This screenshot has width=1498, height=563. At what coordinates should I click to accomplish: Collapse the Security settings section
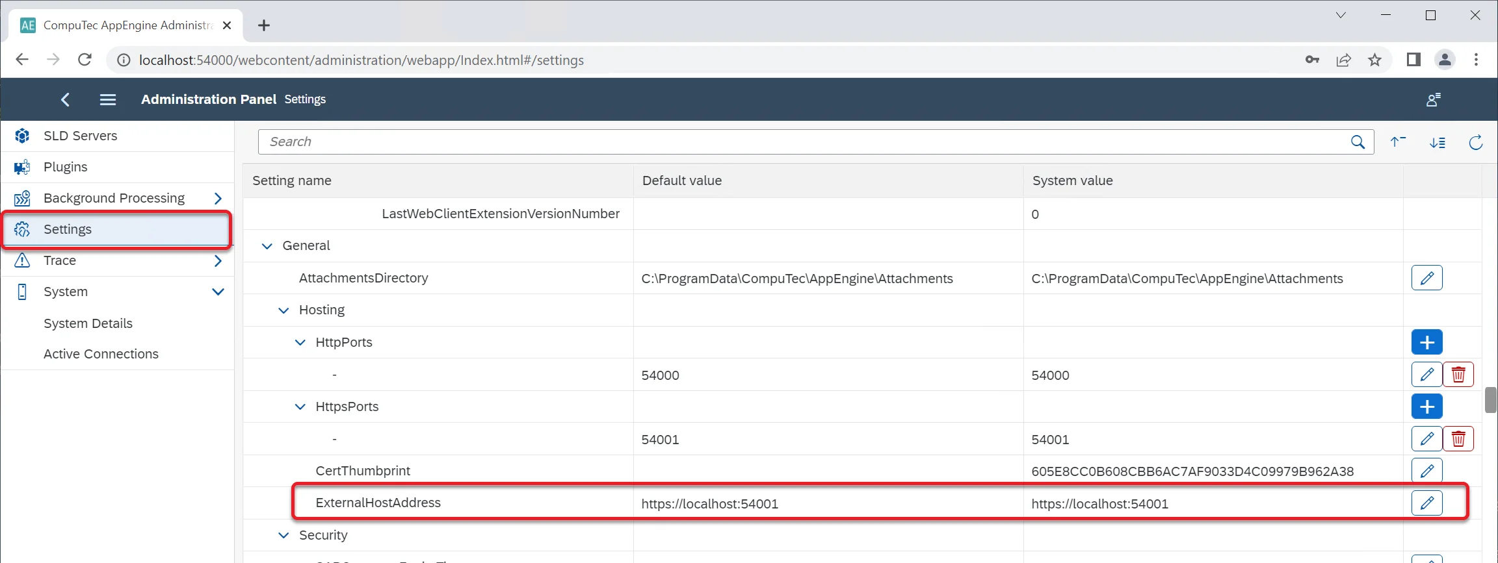pyautogui.click(x=283, y=536)
